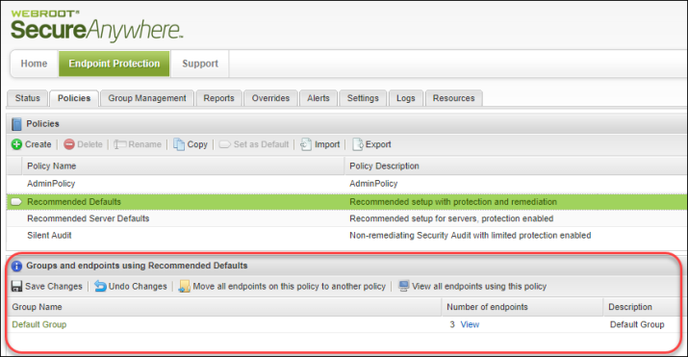688x357 pixels.
Task: Select the Silent Audit policy name
Action: point(49,235)
